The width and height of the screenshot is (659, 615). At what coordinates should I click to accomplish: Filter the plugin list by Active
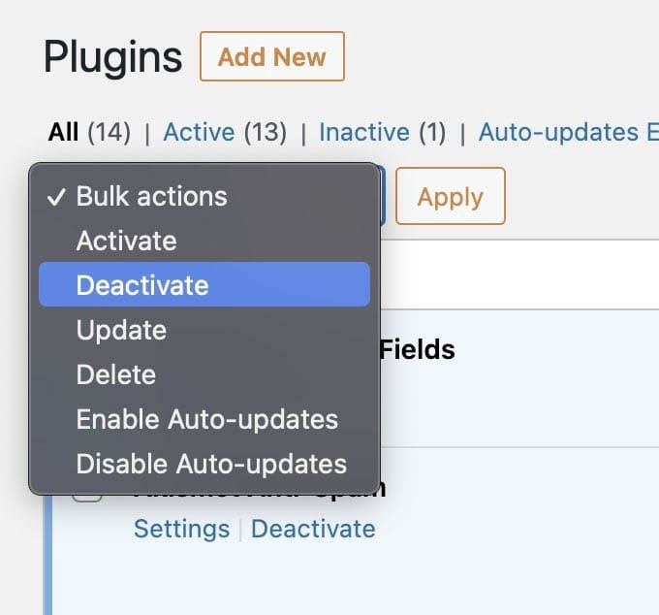click(x=199, y=132)
